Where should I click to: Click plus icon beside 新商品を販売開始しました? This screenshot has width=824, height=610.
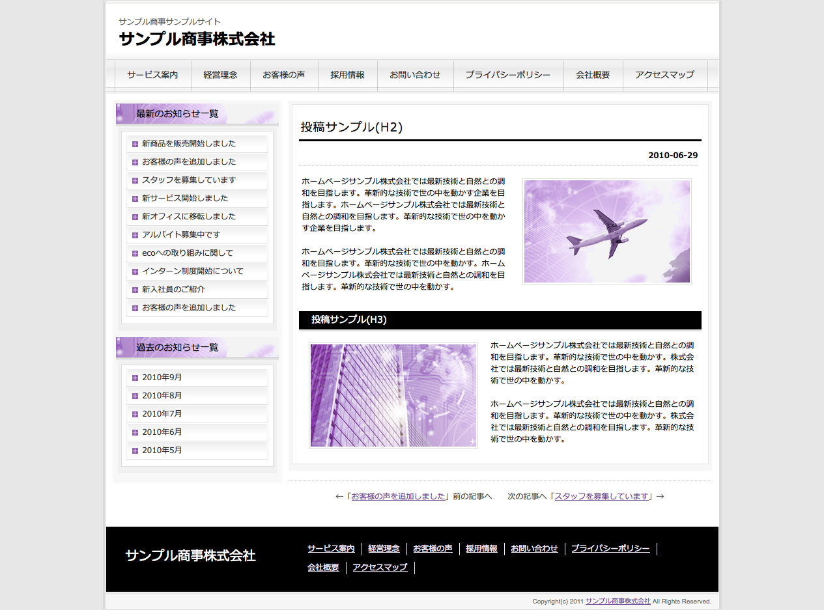click(x=135, y=144)
